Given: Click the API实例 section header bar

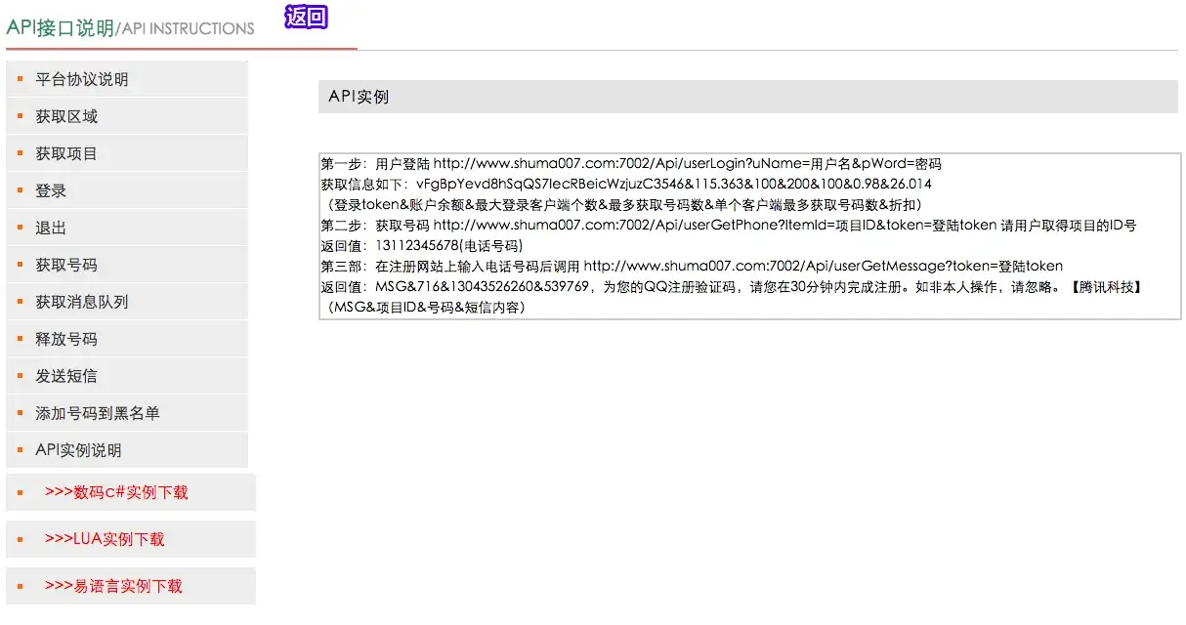Looking at the screenshot, I should pyautogui.click(x=747, y=97).
